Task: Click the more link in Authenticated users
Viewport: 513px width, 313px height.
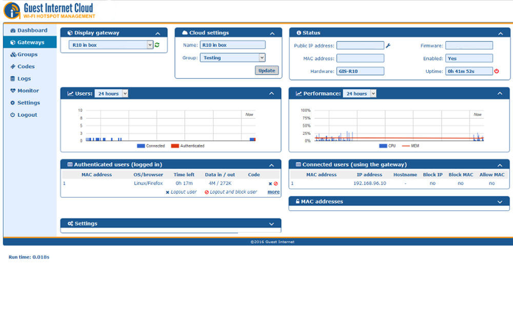Action: 273,192
